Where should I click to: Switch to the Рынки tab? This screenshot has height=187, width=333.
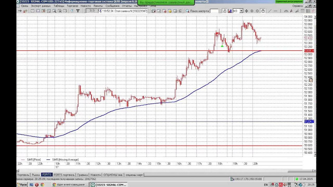36,175
